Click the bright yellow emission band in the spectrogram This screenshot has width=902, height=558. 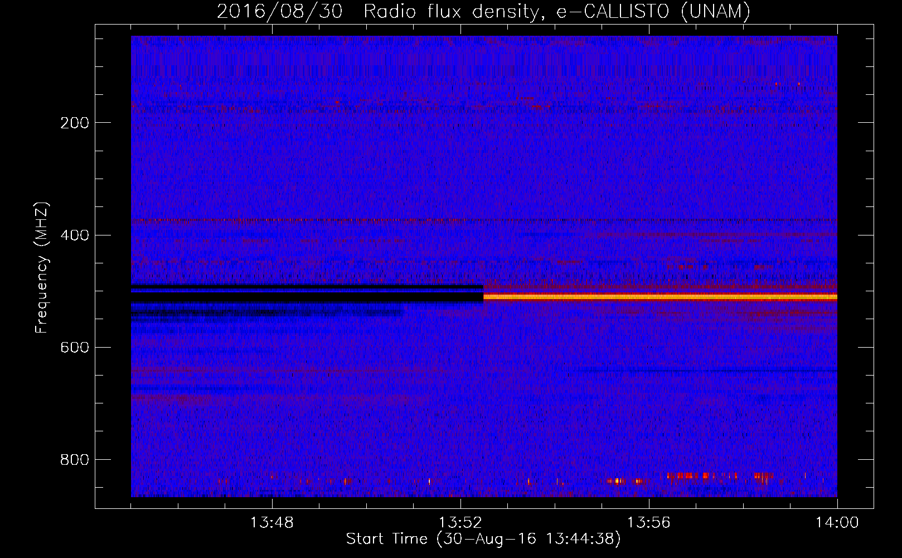(x=660, y=297)
